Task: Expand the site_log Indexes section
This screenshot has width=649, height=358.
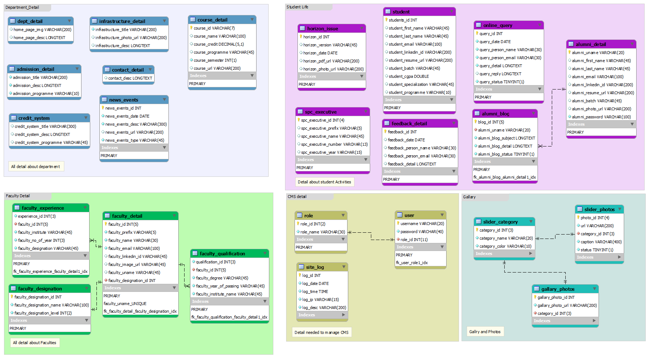Action: [x=344, y=315]
